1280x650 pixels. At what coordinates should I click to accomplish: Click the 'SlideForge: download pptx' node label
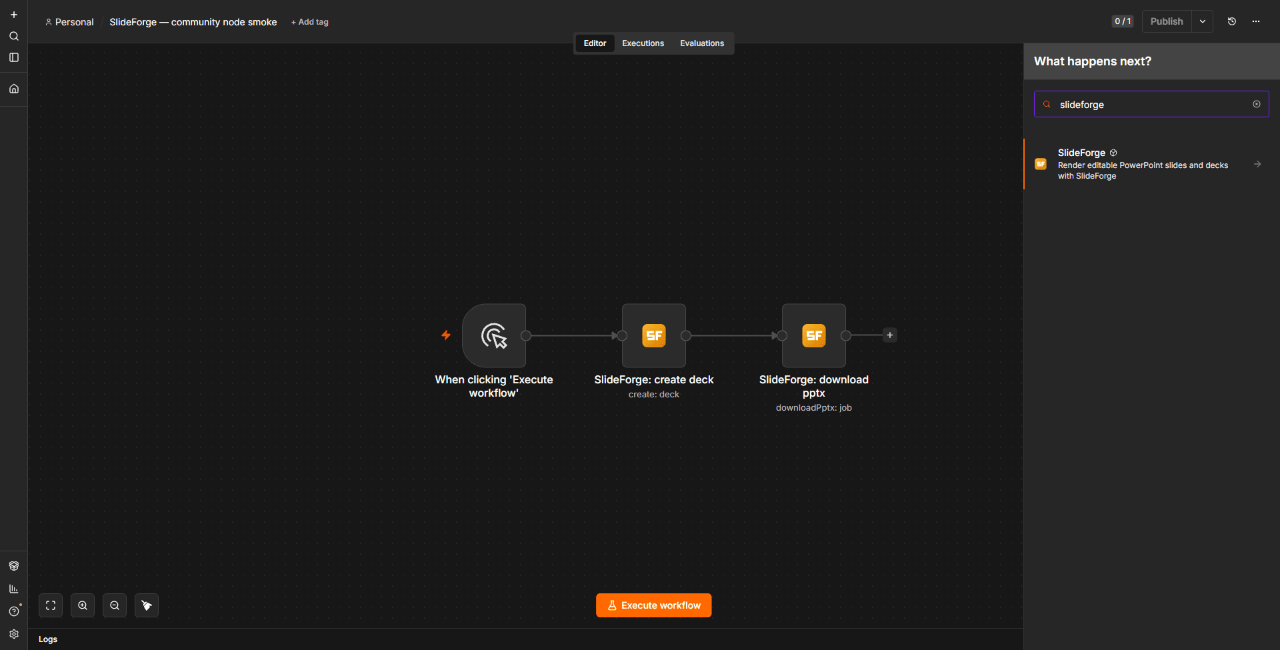tap(814, 386)
